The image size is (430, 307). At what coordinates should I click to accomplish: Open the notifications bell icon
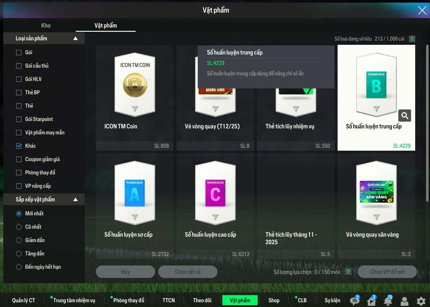tap(388, 301)
